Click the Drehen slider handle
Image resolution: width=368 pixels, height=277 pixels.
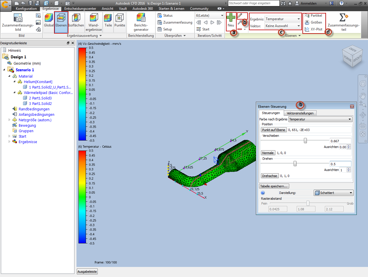[295, 163]
